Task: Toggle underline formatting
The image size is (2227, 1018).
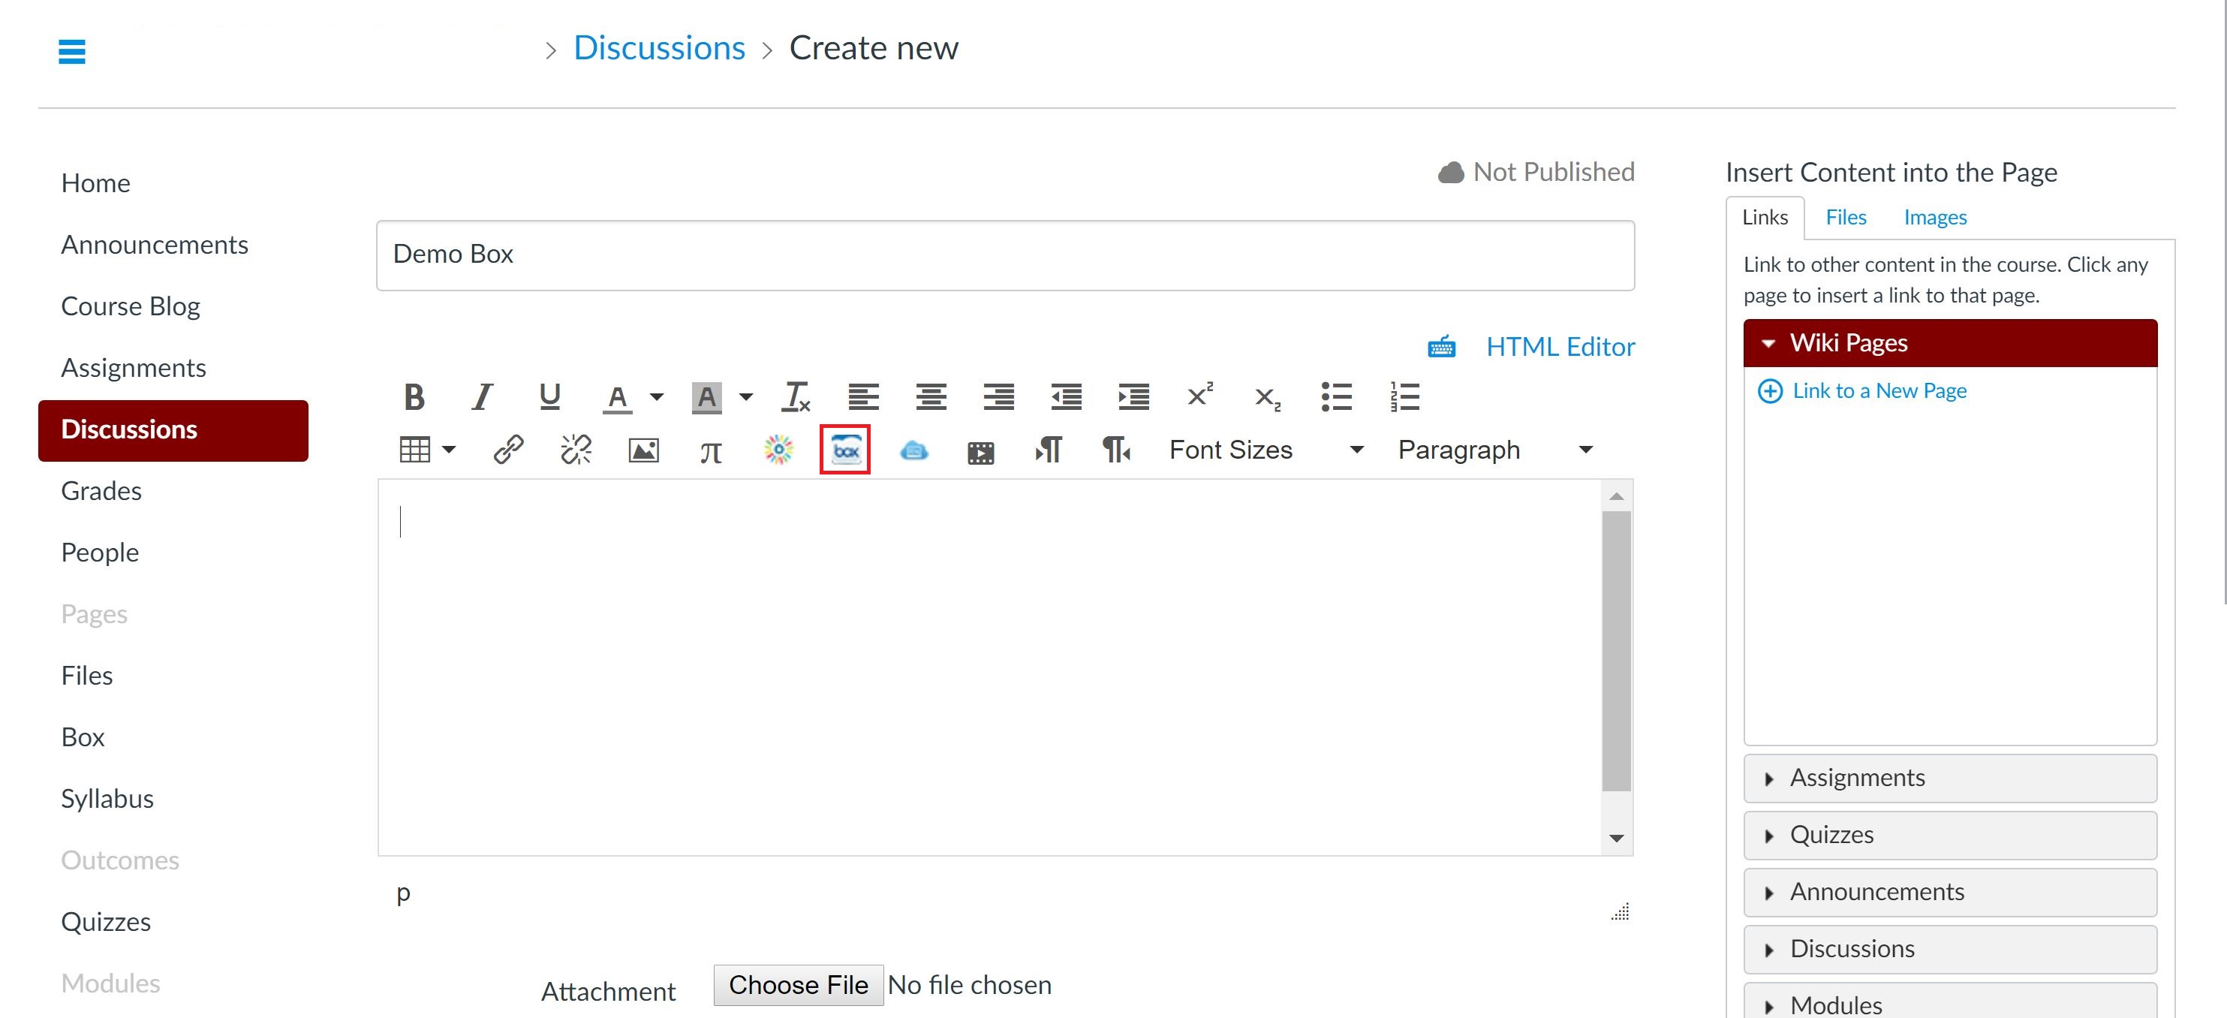Action: 549,397
